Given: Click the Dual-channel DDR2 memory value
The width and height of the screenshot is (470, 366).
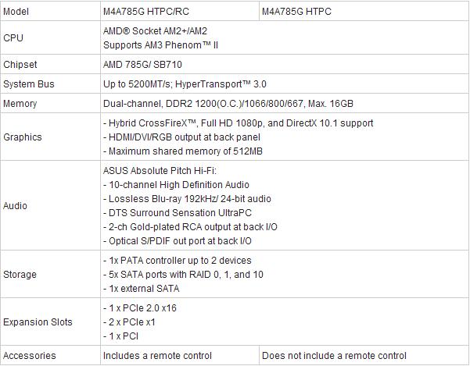Looking at the screenshot, I should click(x=228, y=104).
